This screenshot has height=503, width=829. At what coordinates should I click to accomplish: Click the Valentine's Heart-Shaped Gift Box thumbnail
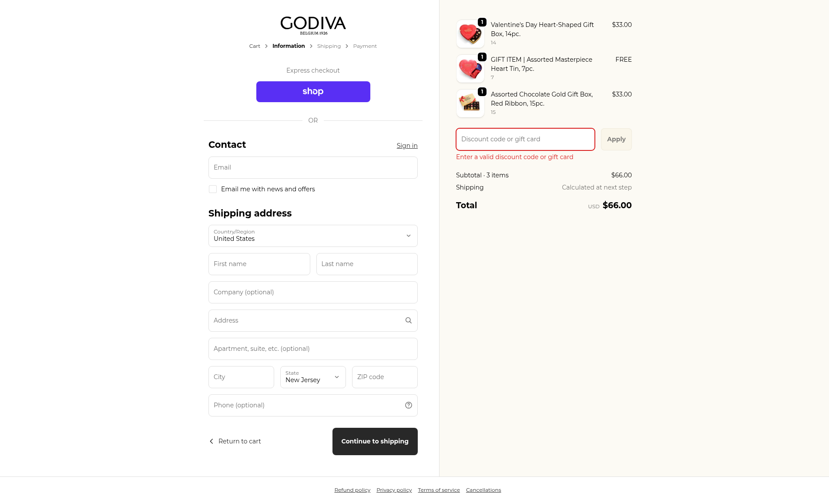click(470, 34)
